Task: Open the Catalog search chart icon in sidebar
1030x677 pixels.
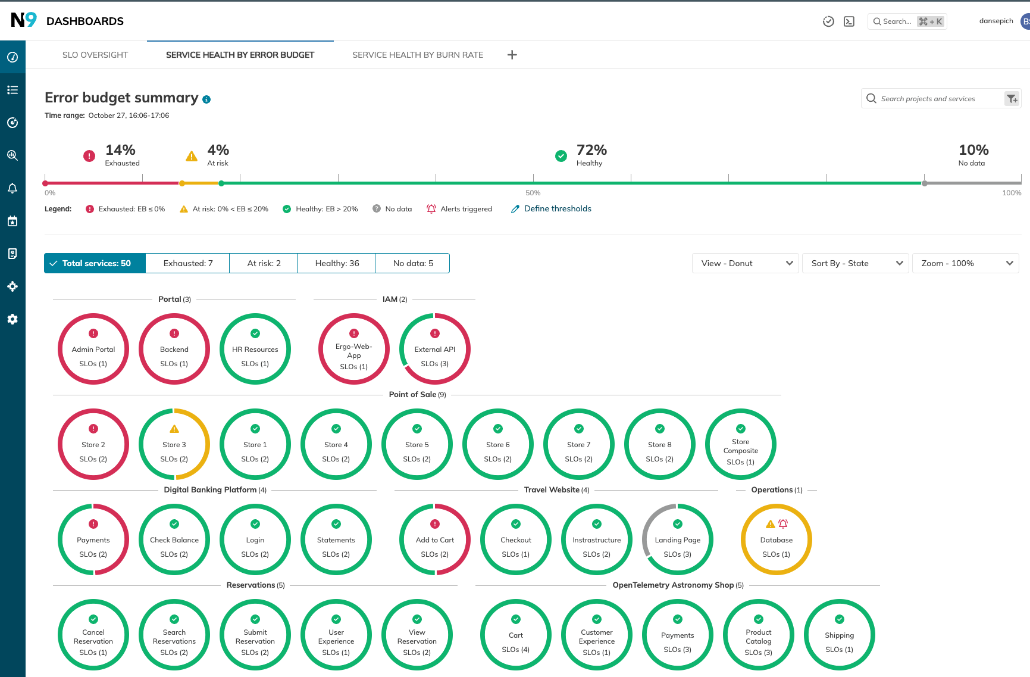Action: coord(12,155)
